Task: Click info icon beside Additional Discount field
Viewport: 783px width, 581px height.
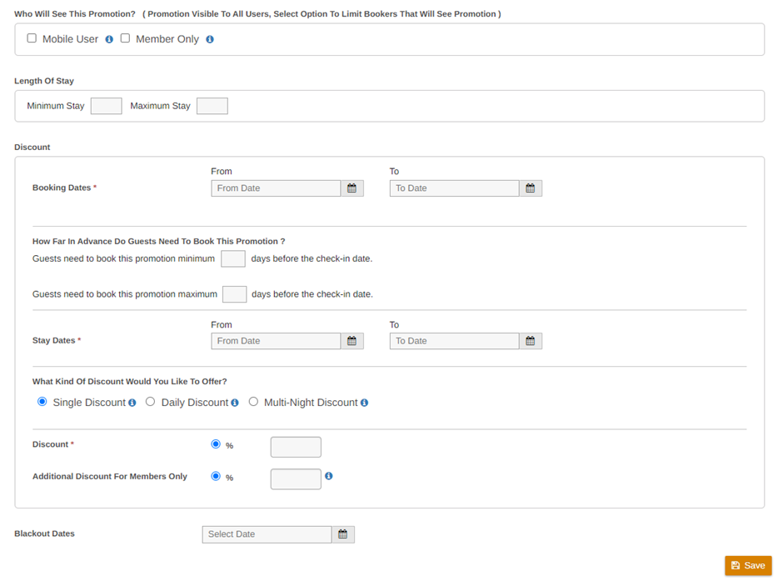Action: 328,476
